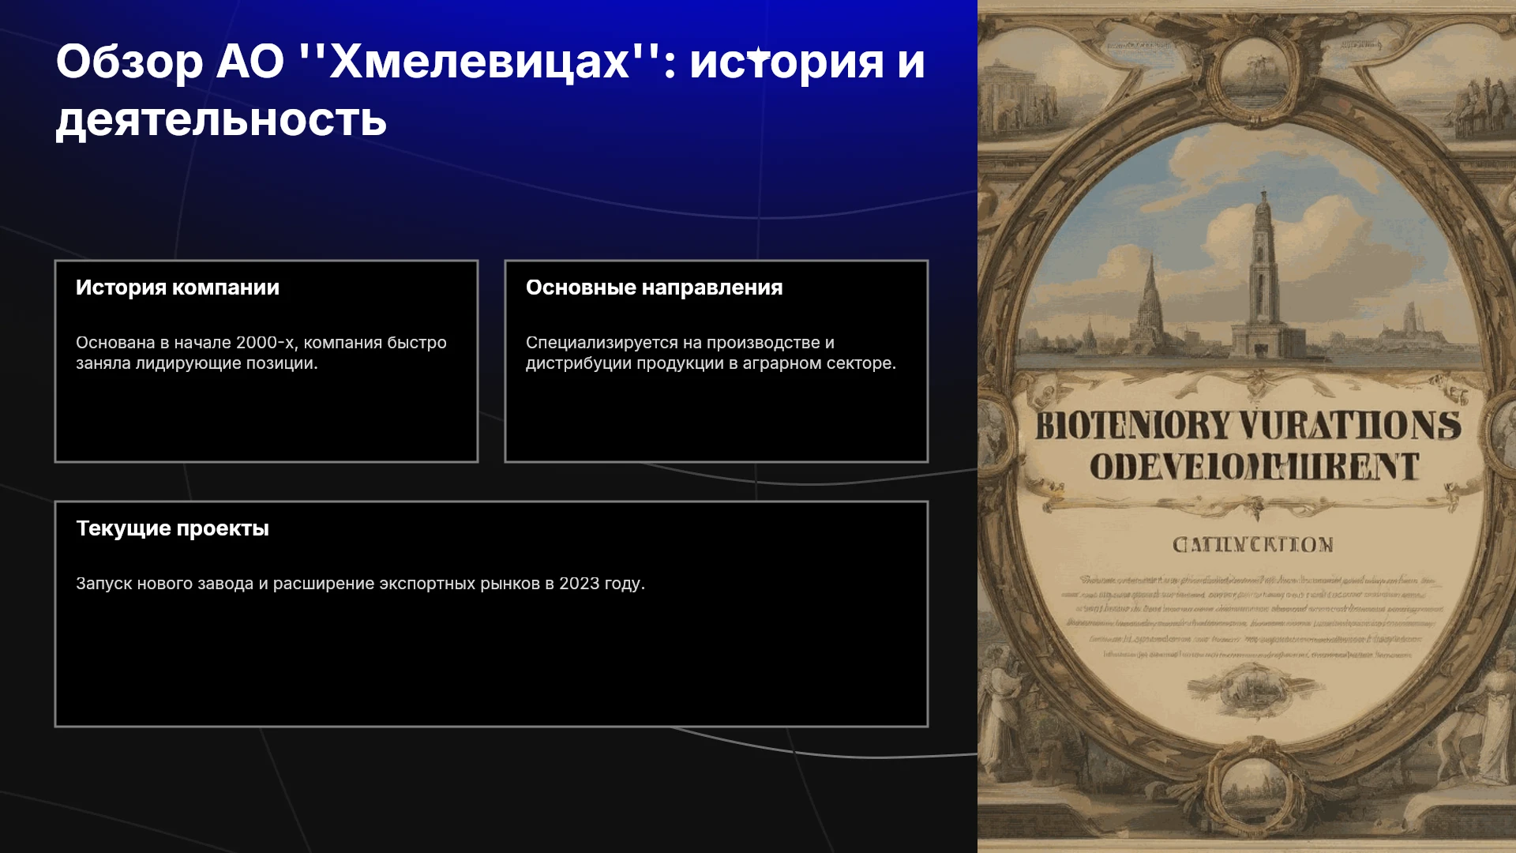Click the cursive fine print in the certificate

pyautogui.click(x=1259, y=617)
